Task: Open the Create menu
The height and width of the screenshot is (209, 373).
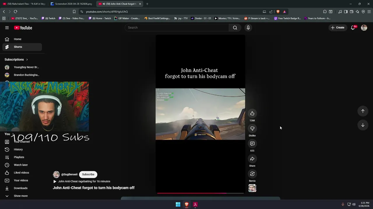Action: pos(337,28)
